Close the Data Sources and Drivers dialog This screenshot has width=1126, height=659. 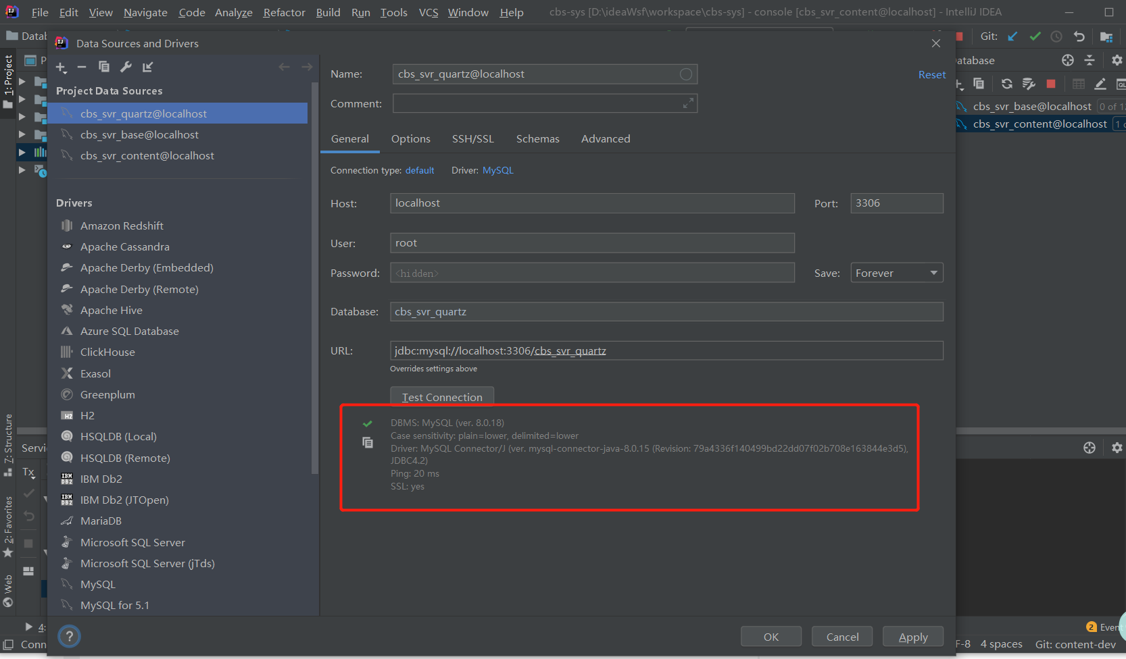pyautogui.click(x=935, y=43)
